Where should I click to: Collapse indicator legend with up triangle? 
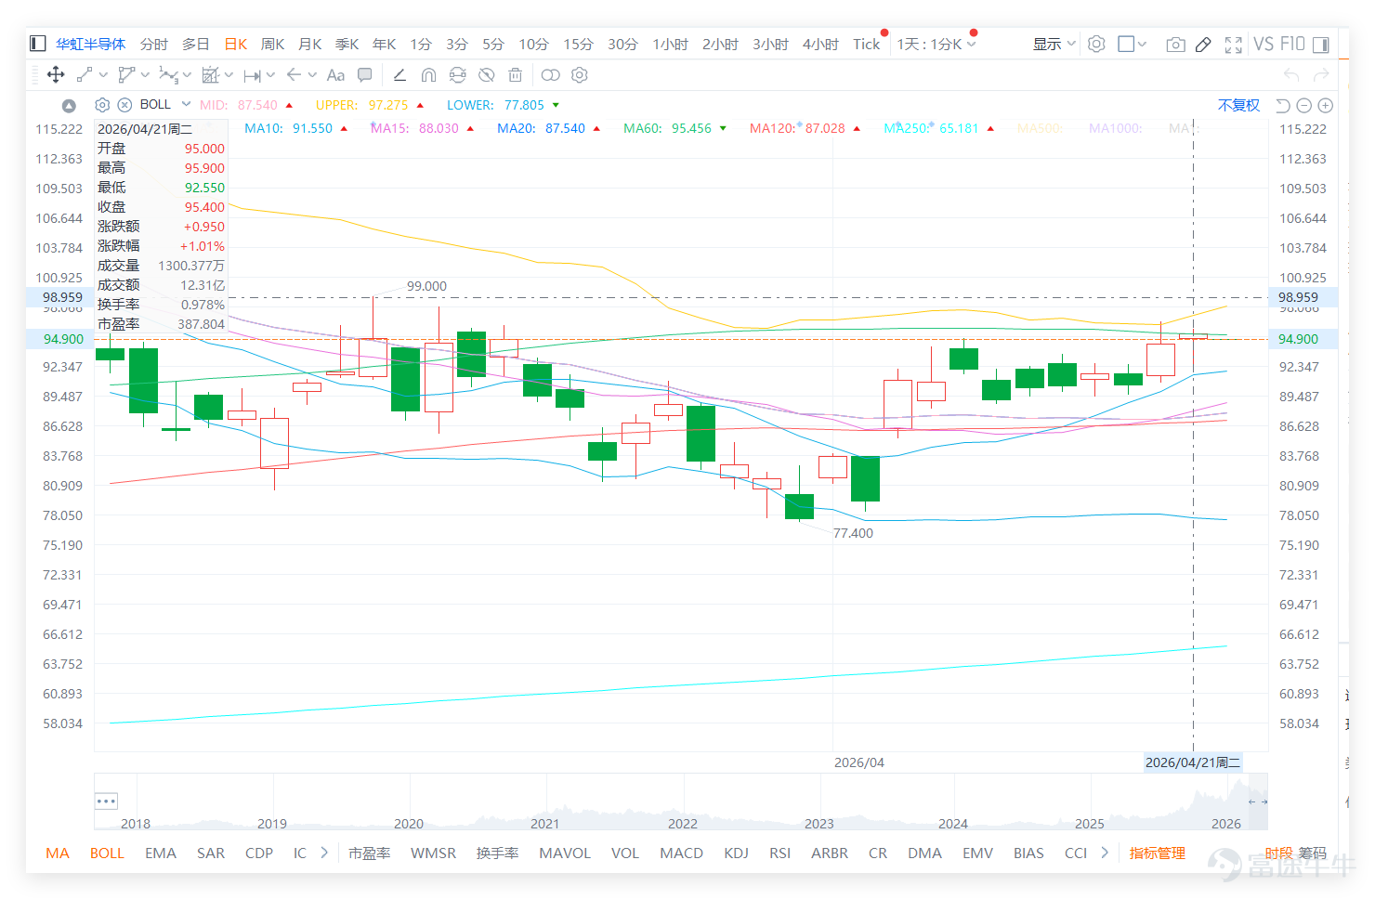pyautogui.click(x=69, y=106)
